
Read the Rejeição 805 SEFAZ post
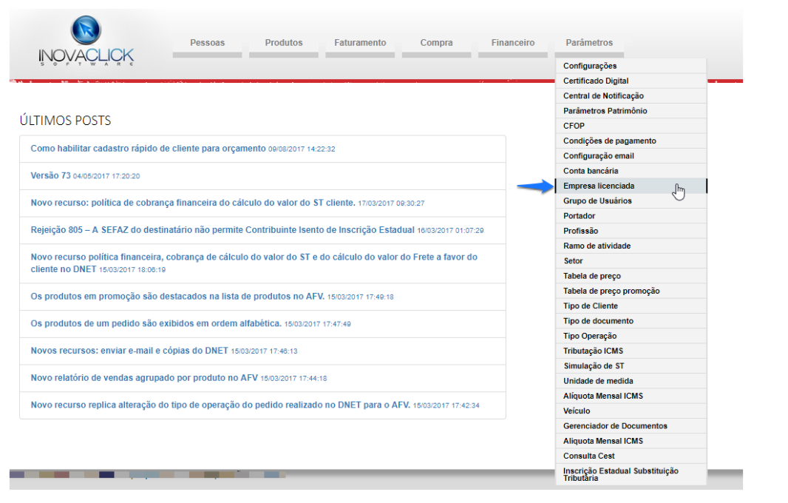click(x=222, y=230)
